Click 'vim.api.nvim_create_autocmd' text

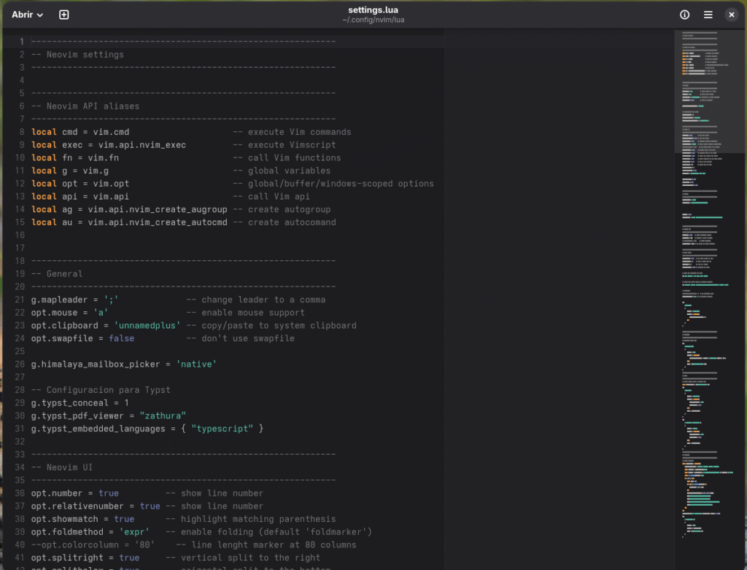pos(158,222)
